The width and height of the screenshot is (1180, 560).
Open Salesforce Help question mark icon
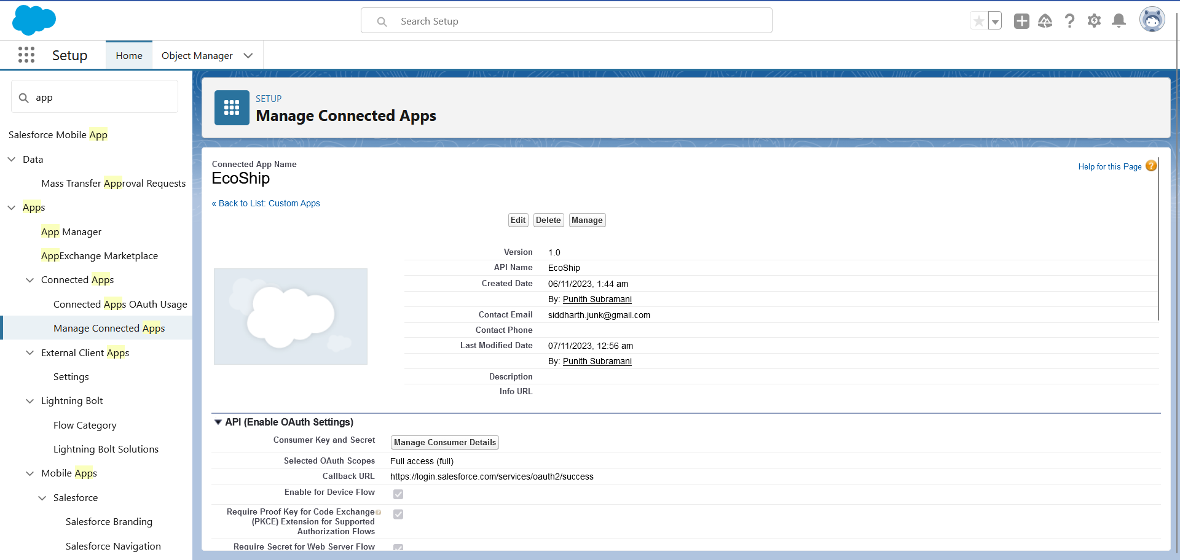(1070, 21)
